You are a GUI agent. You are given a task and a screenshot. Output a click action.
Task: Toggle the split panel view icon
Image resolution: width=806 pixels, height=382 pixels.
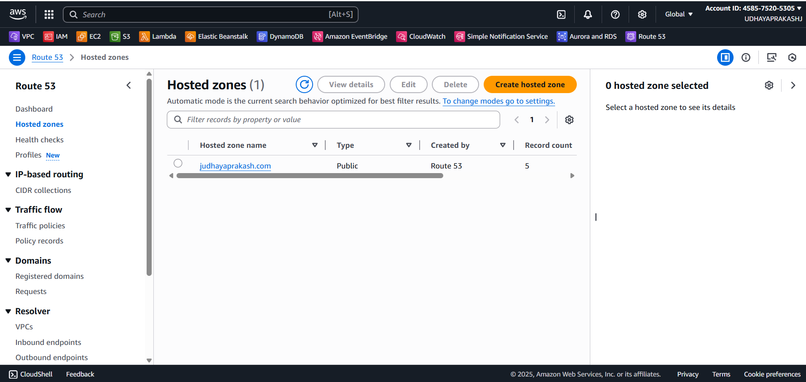pyautogui.click(x=725, y=57)
